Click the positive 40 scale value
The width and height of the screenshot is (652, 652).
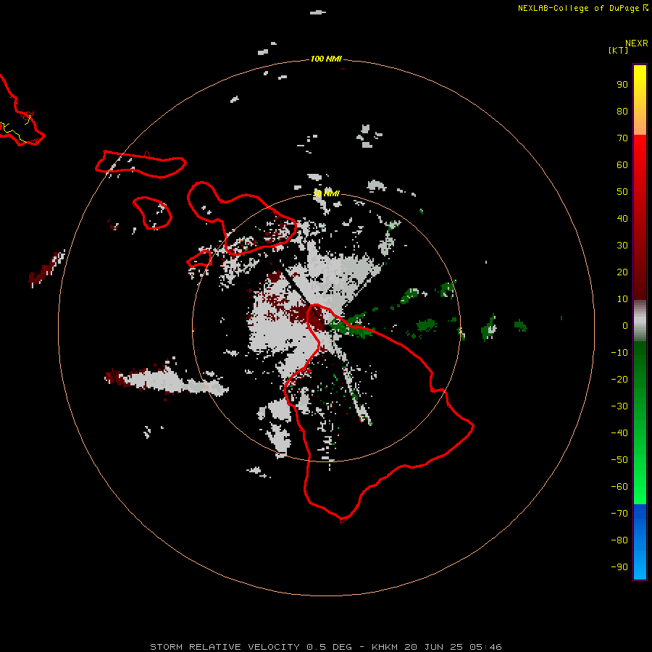(x=622, y=218)
